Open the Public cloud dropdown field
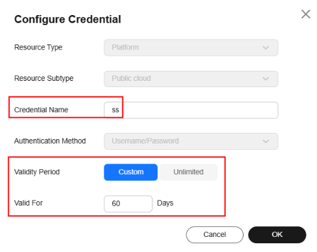 [191, 79]
